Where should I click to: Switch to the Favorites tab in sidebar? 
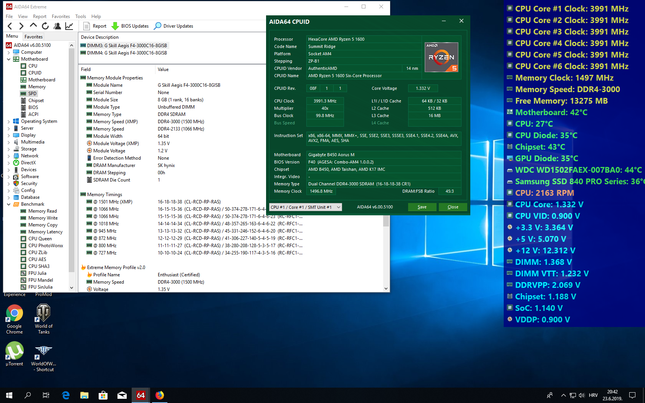pyautogui.click(x=33, y=37)
